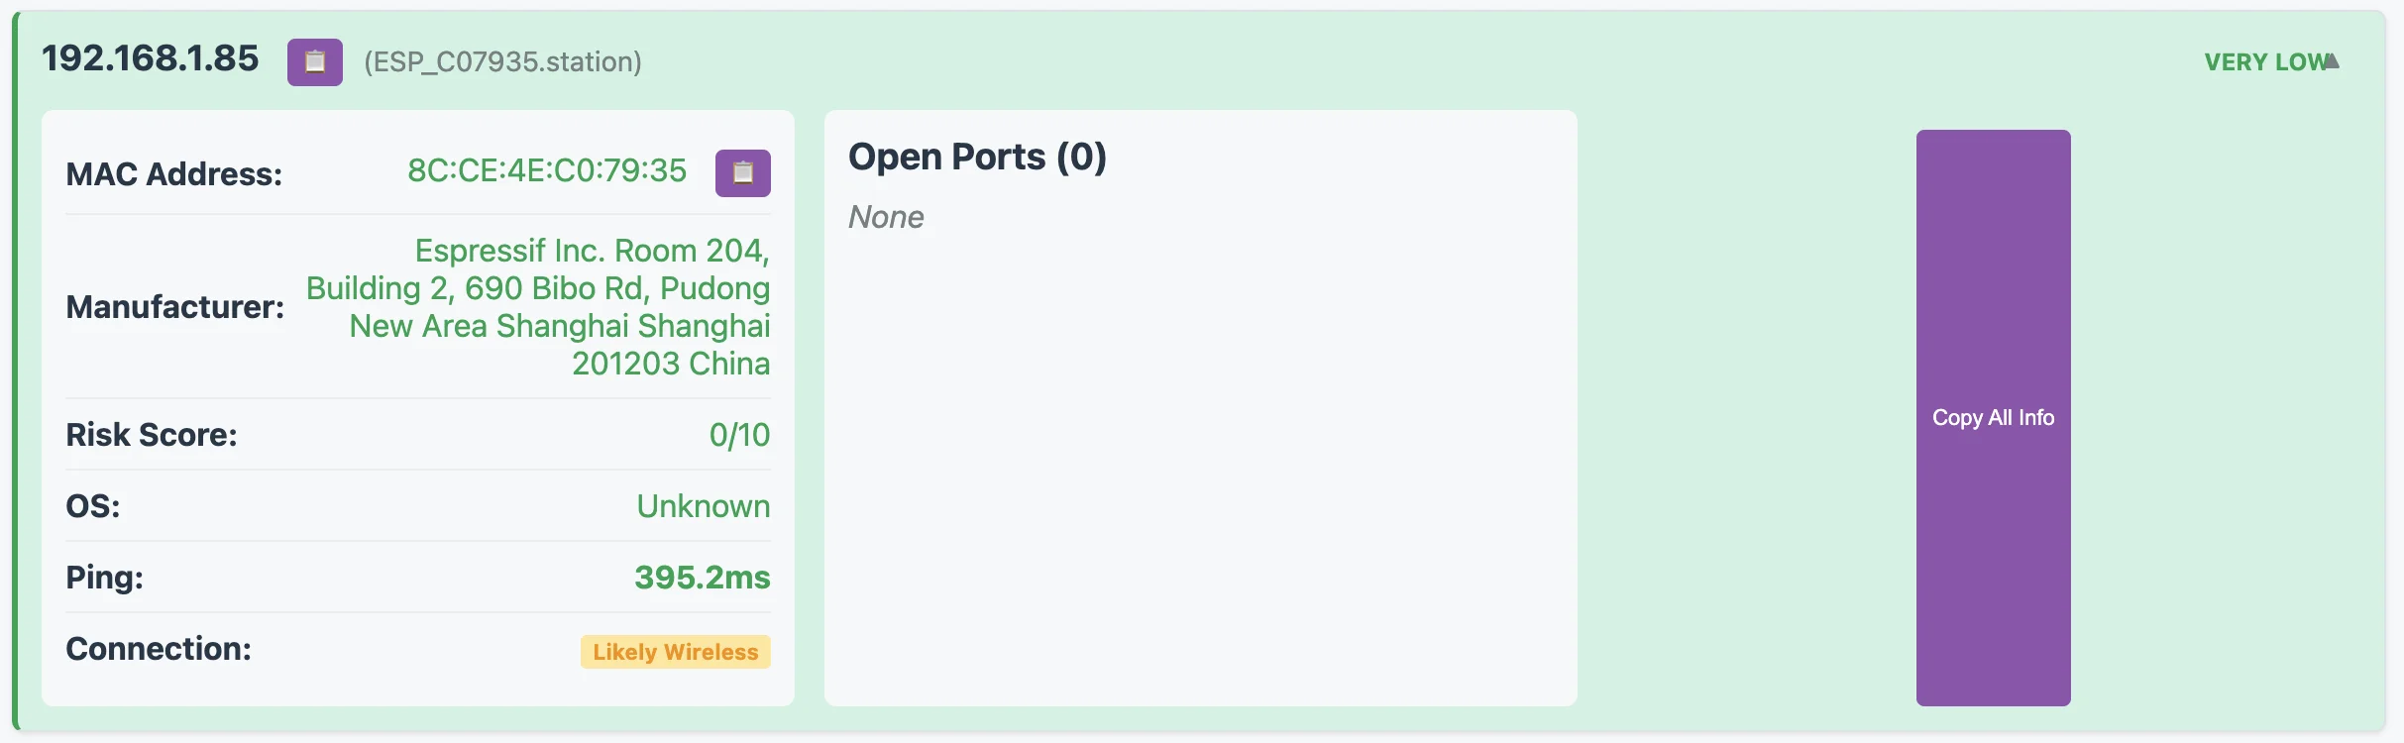Click the Manufacturer label
2404x743 pixels.
(175, 307)
